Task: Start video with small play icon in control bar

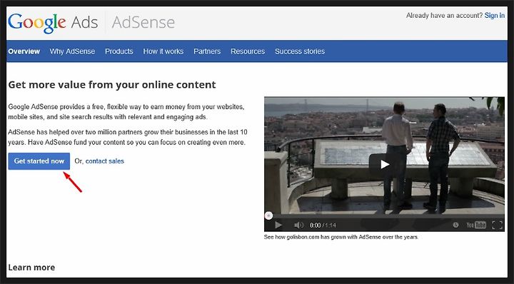Action: [x=278, y=225]
